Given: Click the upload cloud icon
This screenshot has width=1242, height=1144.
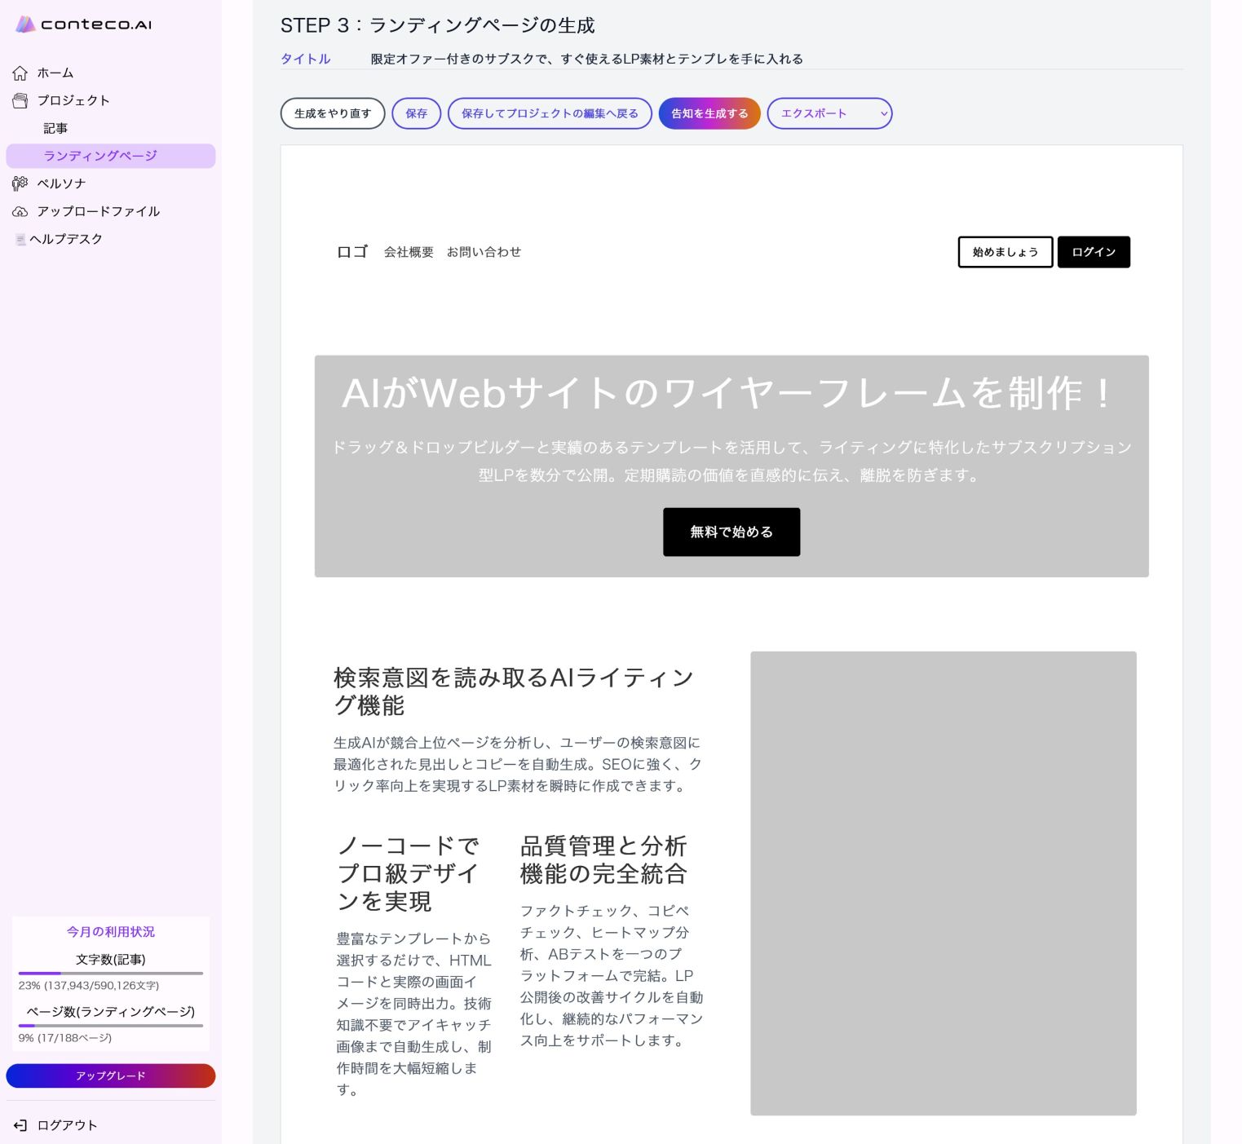Looking at the screenshot, I should tap(20, 212).
